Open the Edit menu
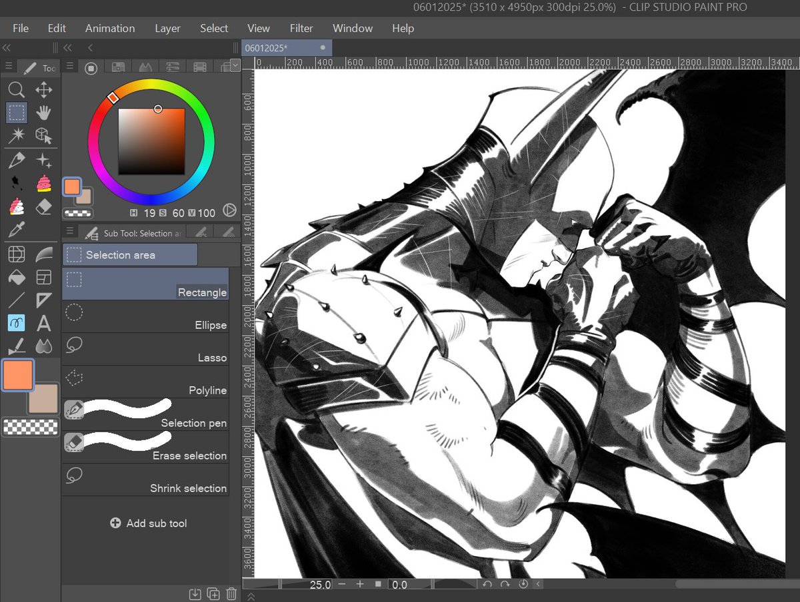The width and height of the screenshot is (800, 602). [57, 28]
